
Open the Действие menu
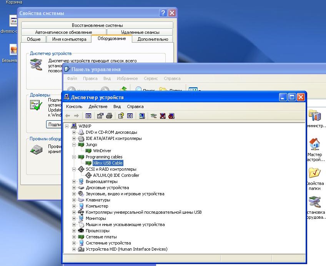pos(98,106)
